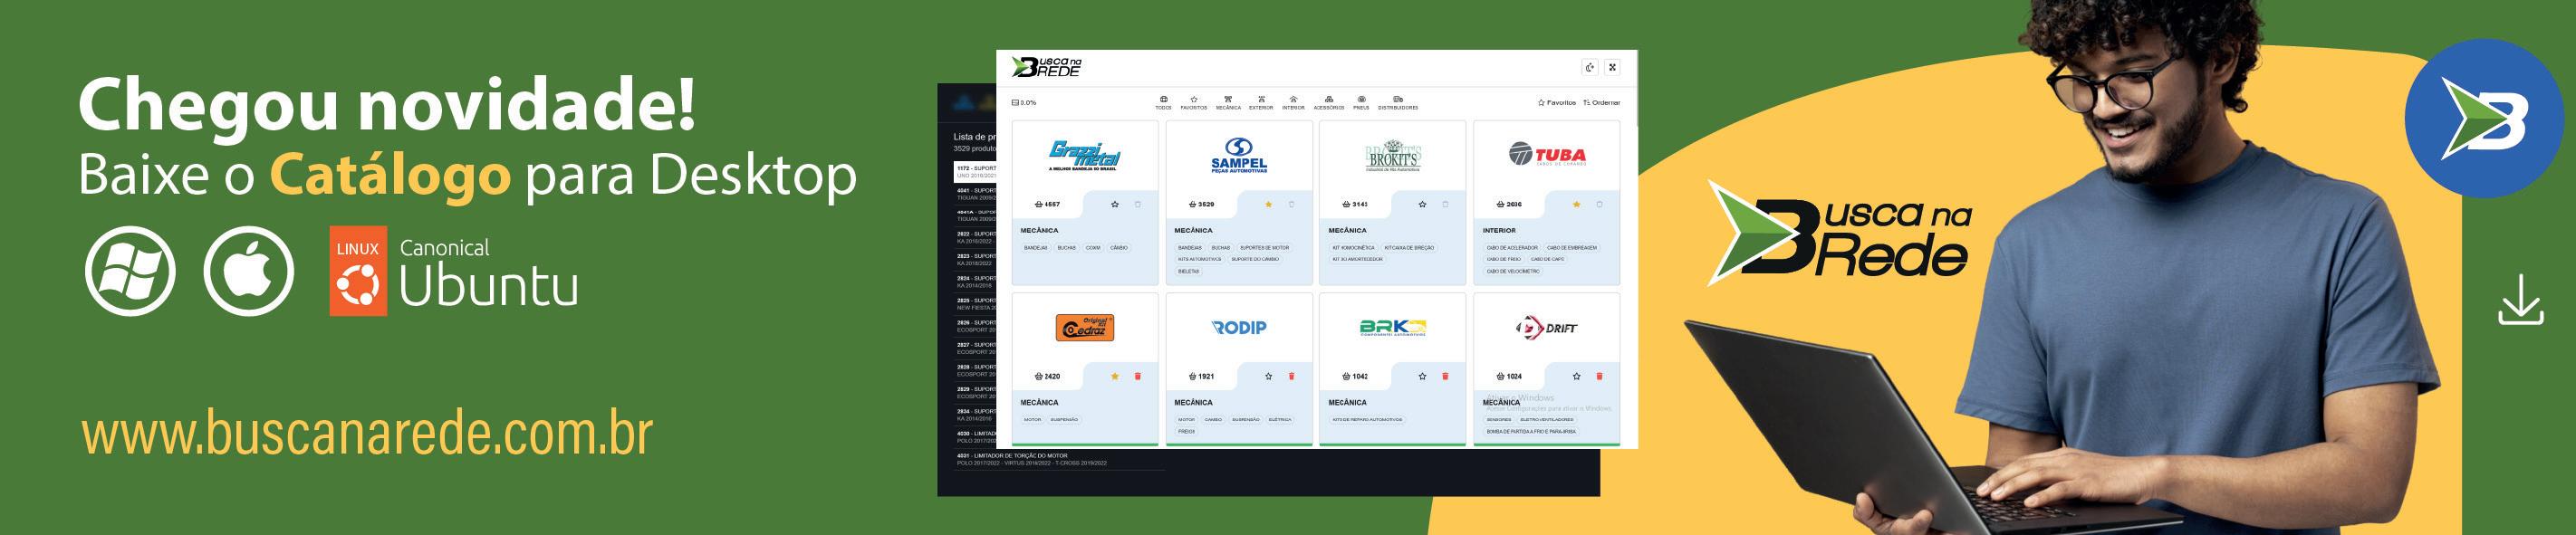Click the Favoritos filter at top right
The height and width of the screenshot is (535, 2576).
(x=1557, y=102)
